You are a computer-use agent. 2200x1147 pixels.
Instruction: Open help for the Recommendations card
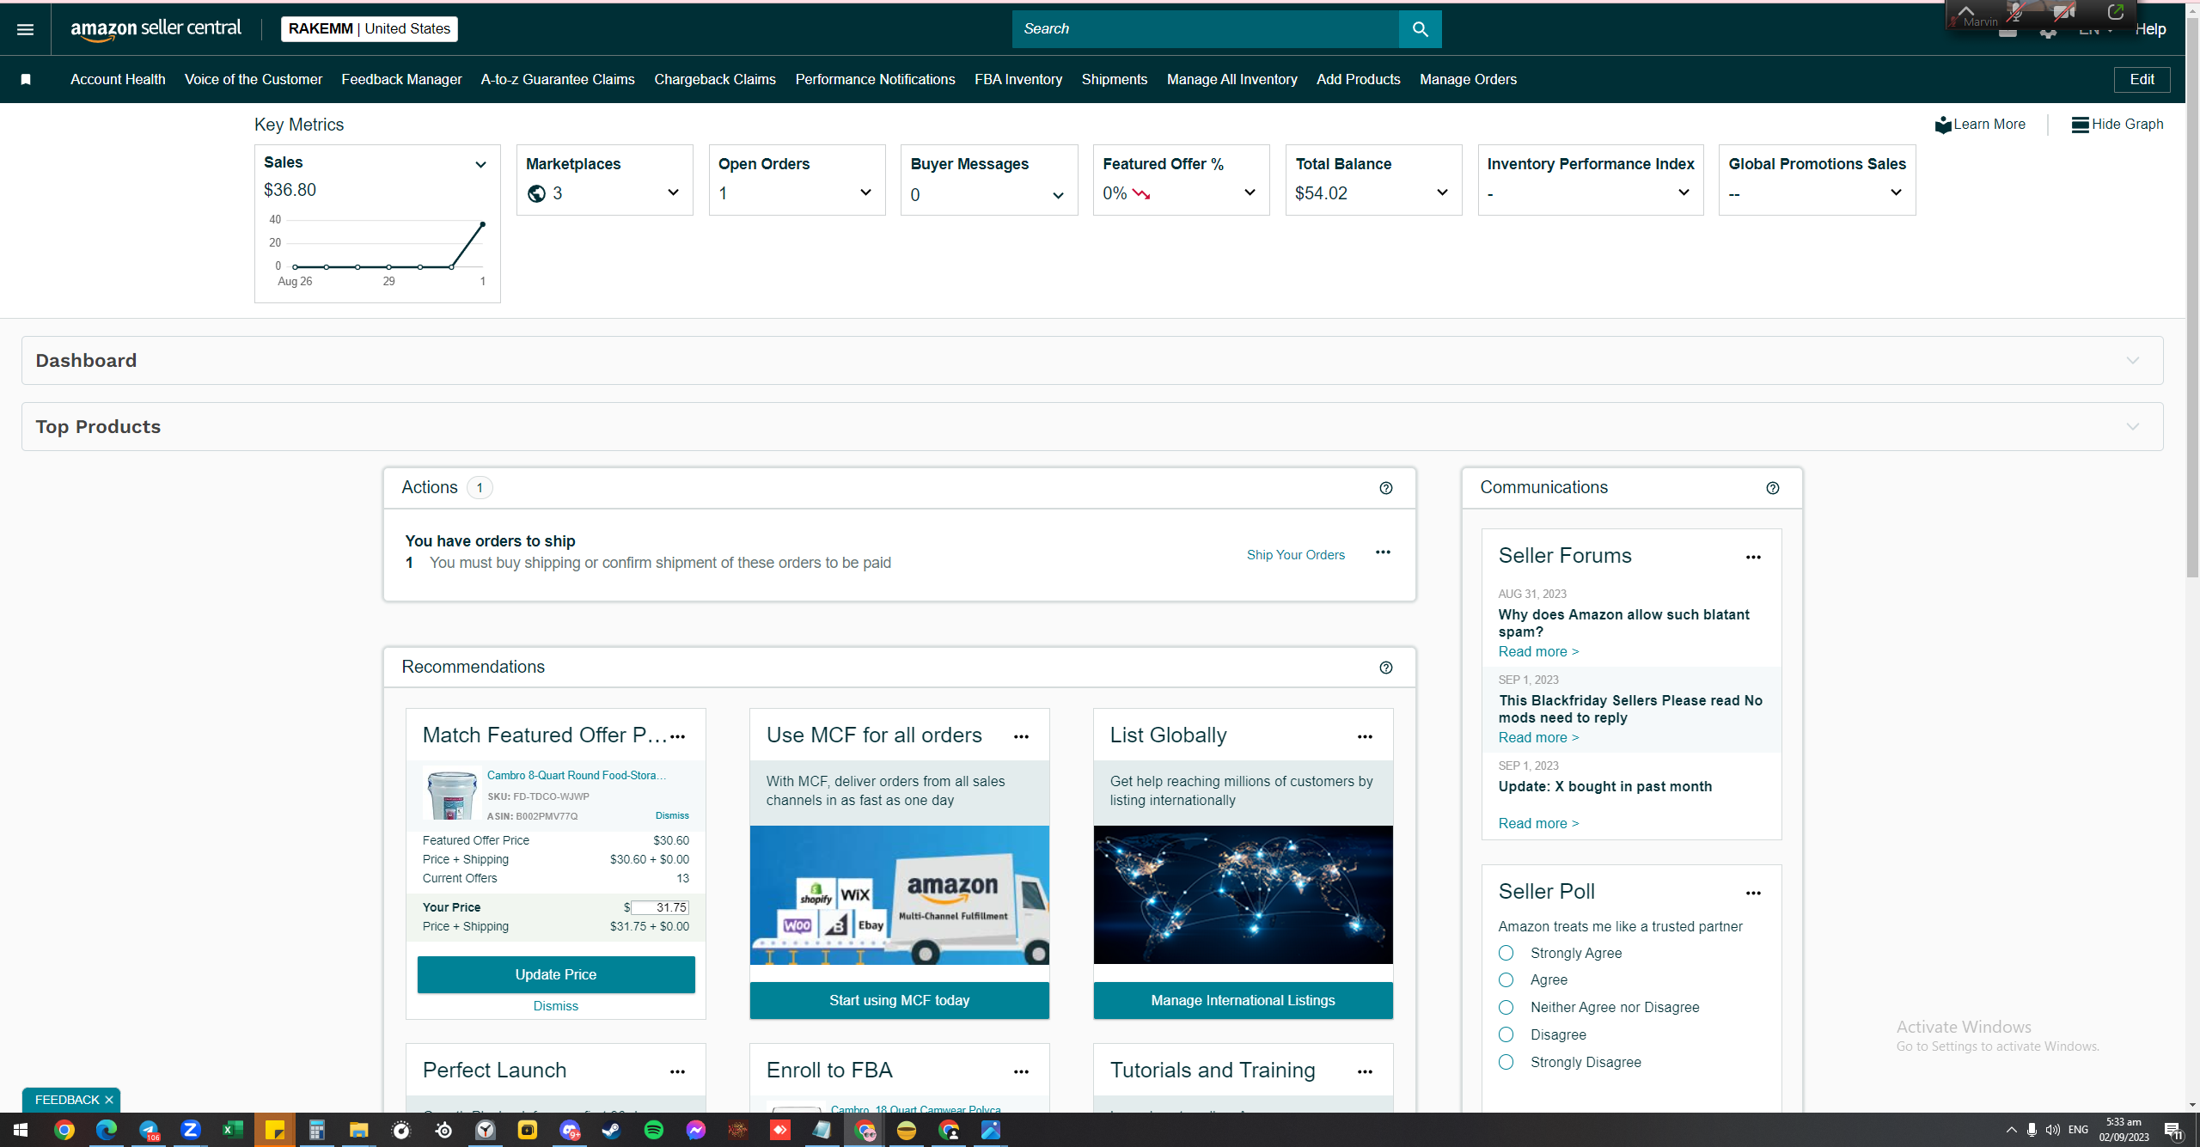(x=1385, y=668)
